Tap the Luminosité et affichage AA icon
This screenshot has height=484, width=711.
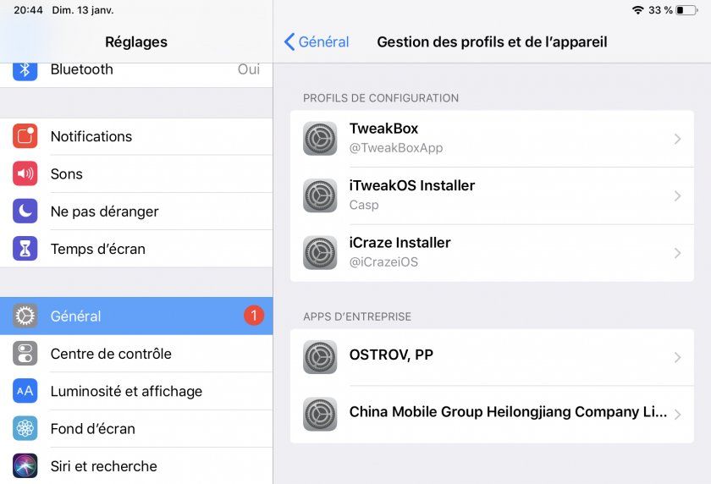click(25, 391)
